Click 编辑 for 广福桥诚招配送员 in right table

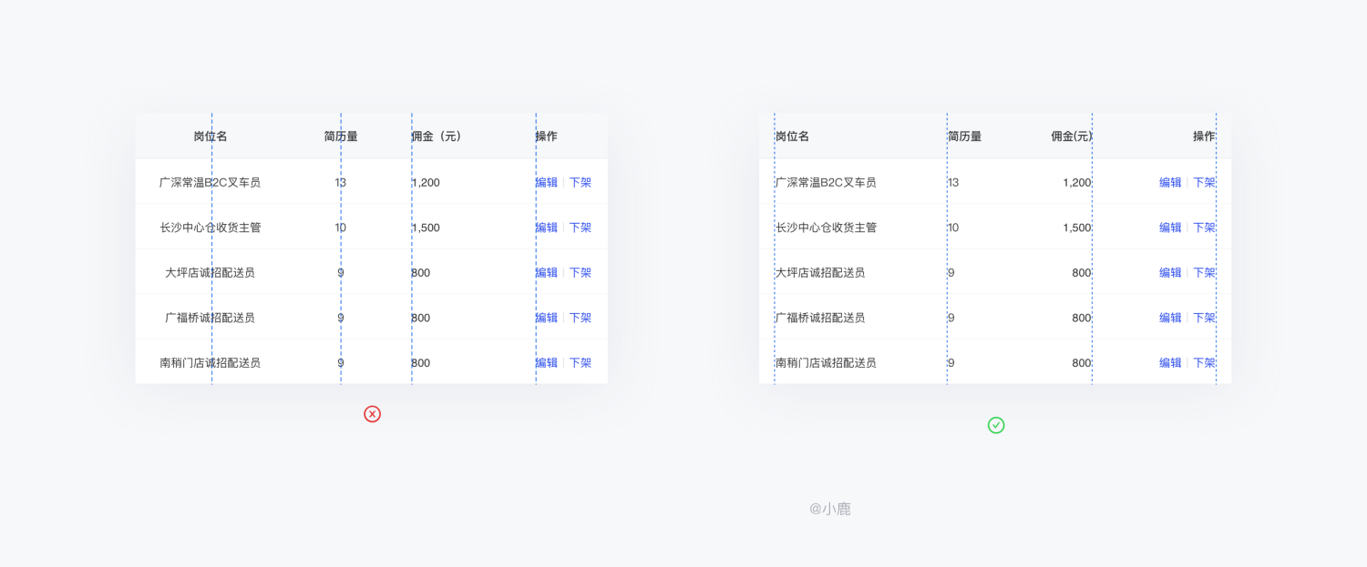[1170, 318]
